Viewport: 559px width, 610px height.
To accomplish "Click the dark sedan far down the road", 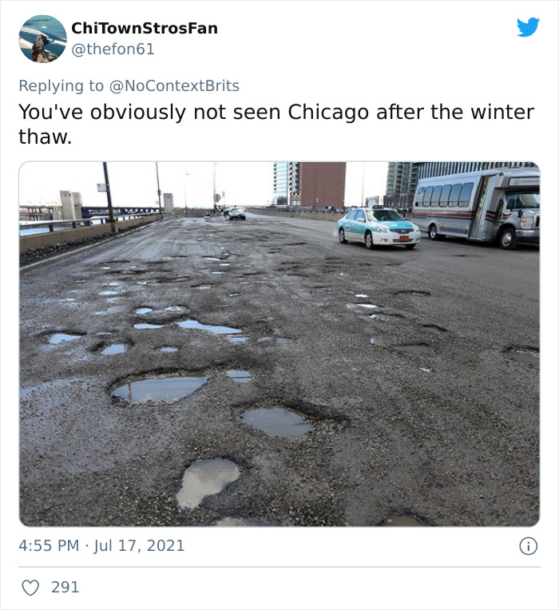I will (237, 213).
